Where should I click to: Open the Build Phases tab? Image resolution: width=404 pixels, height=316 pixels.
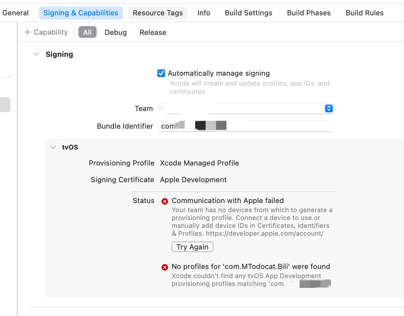tap(309, 13)
